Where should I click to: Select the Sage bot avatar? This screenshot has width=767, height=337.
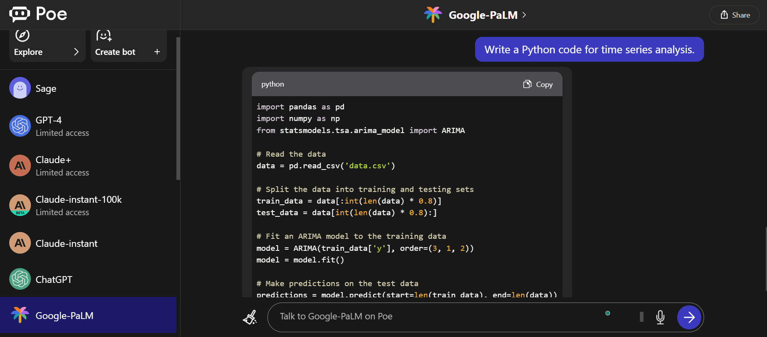pyautogui.click(x=20, y=88)
